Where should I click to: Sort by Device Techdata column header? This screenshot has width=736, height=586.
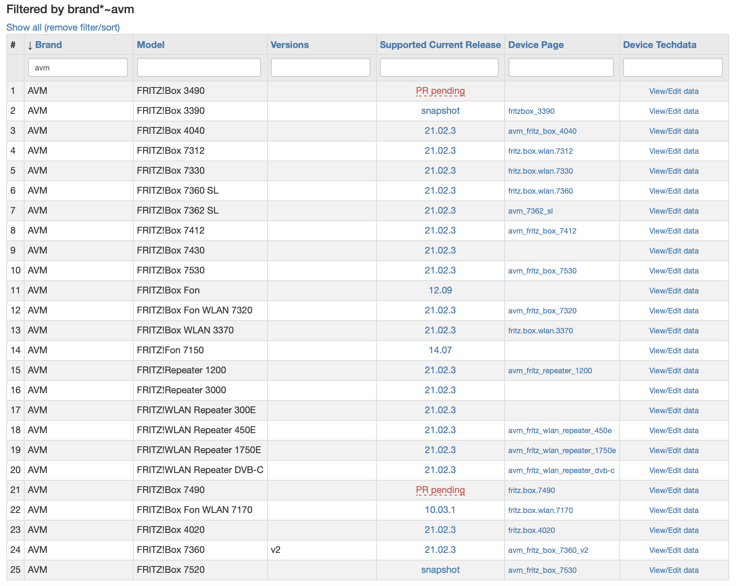click(x=660, y=45)
